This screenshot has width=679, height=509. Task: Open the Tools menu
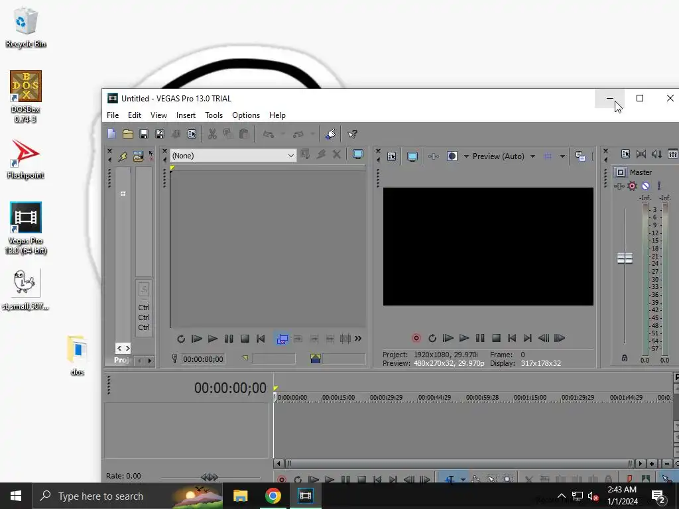tap(214, 115)
